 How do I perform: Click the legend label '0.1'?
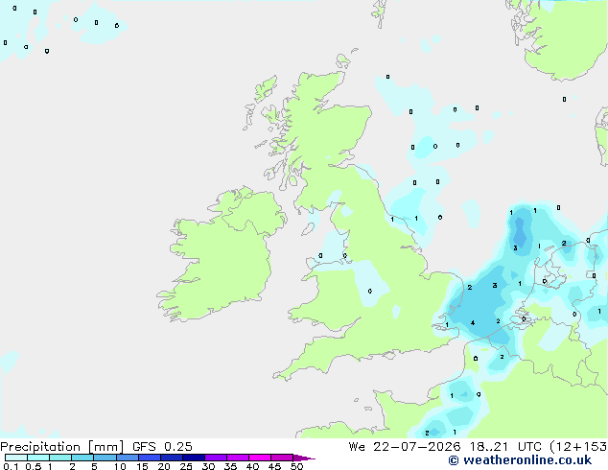click(11, 466)
